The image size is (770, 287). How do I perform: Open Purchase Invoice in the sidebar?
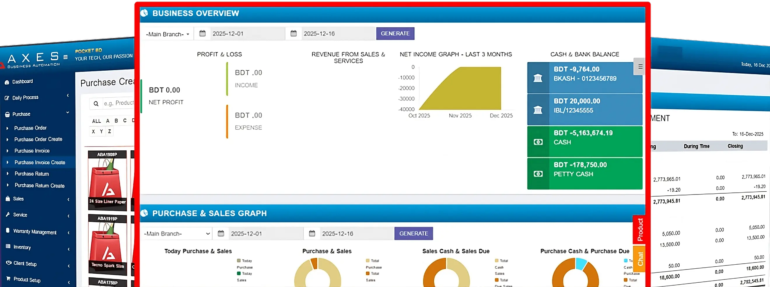(x=32, y=151)
